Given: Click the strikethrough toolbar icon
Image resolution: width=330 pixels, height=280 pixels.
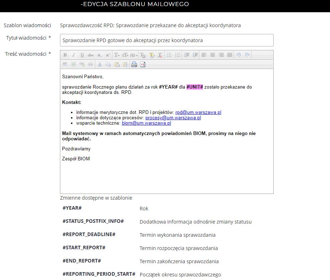Looking at the screenshot, I should pyautogui.click(x=91, y=55).
